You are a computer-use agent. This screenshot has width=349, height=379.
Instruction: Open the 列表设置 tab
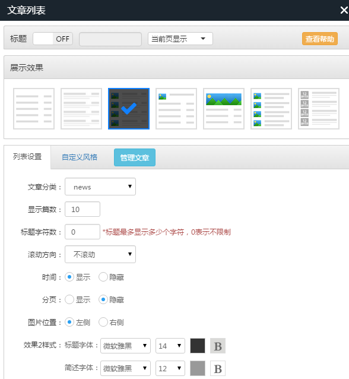pyautogui.click(x=27, y=157)
